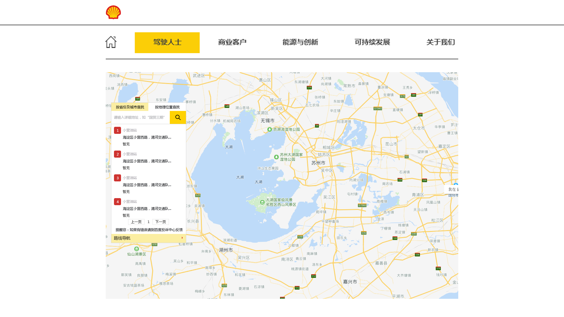Viewport: 564px width, 317px height.
Task: Select station marker number 4
Action: coord(117,202)
